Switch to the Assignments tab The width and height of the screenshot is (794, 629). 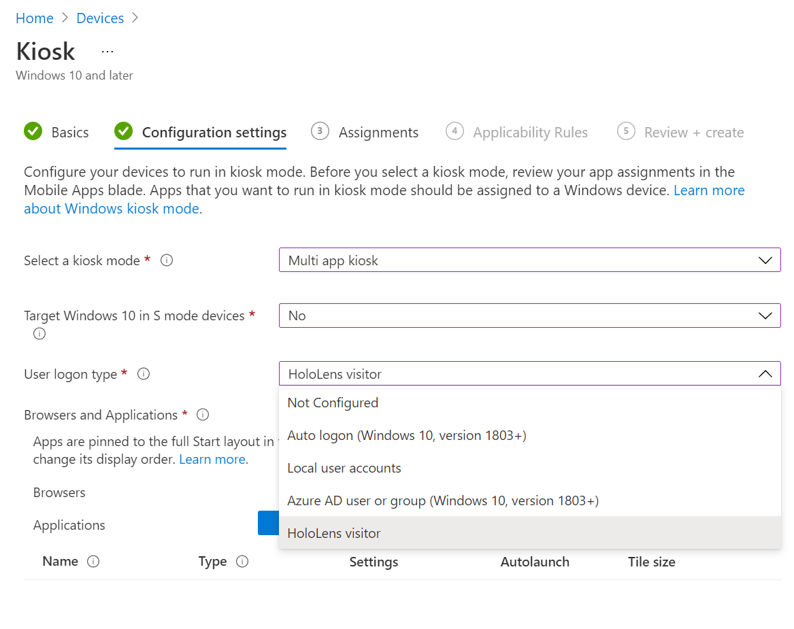(378, 133)
